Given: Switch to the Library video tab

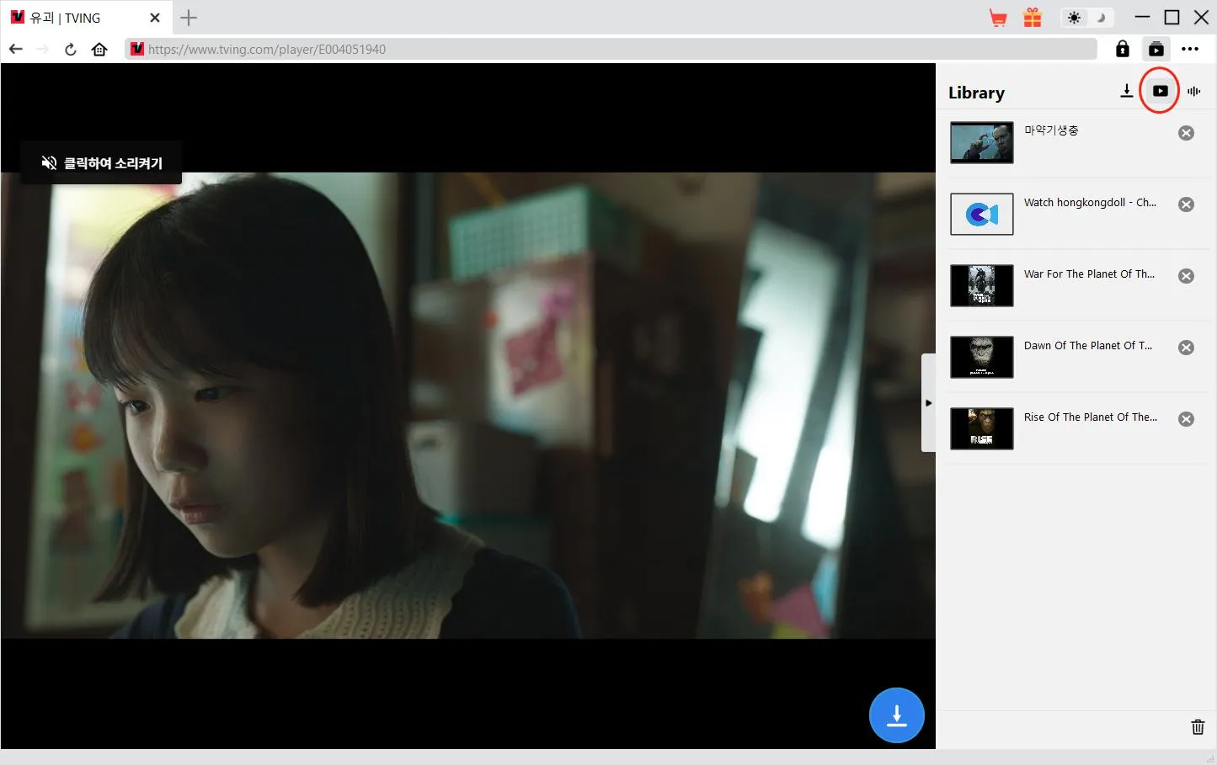Looking at the screenshot, I should click(x=1160, y=91).
